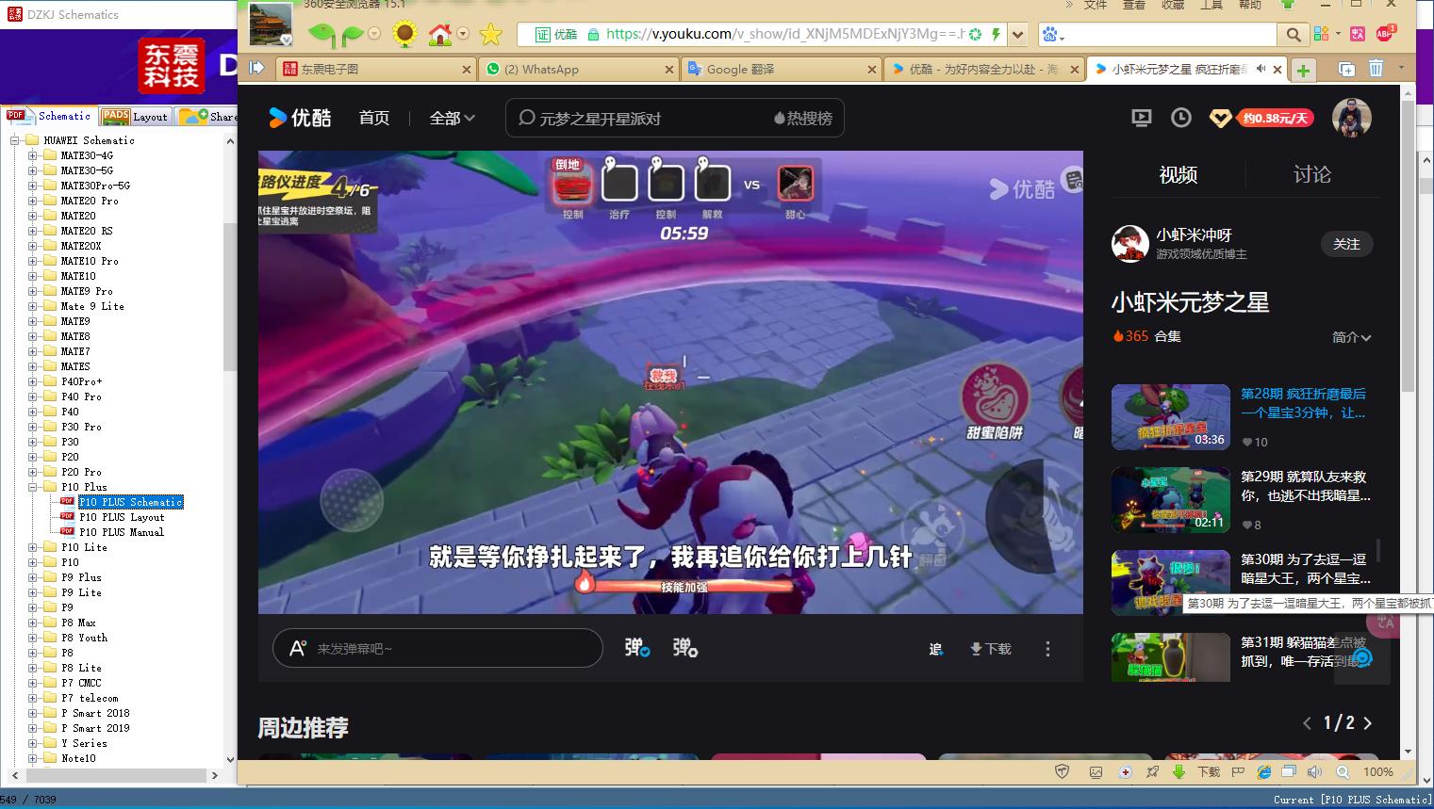1434x809 pixels.
Task: Click the VIP price offer button
Action: pyautogui.click(x=1275, y=118)
